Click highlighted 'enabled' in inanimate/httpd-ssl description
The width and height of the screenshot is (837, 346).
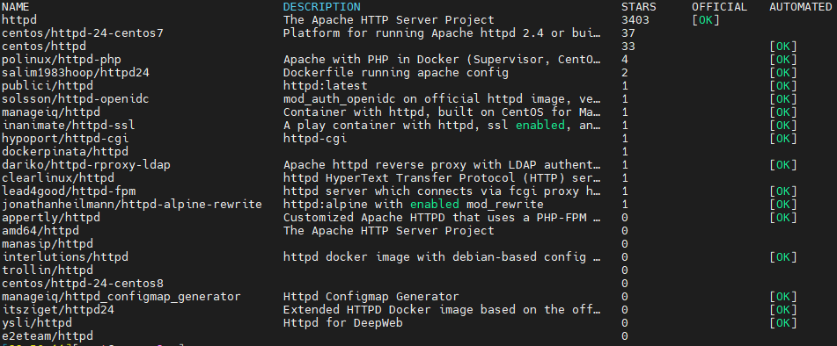[540, 126]
